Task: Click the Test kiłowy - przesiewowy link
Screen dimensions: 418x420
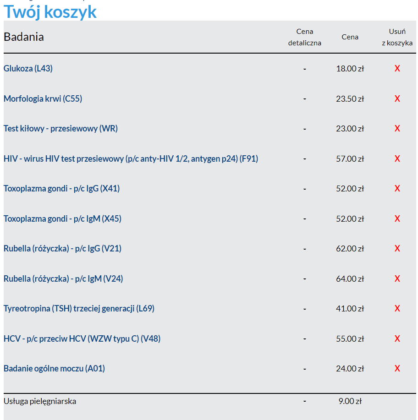Action: click(x=60, y=129)
